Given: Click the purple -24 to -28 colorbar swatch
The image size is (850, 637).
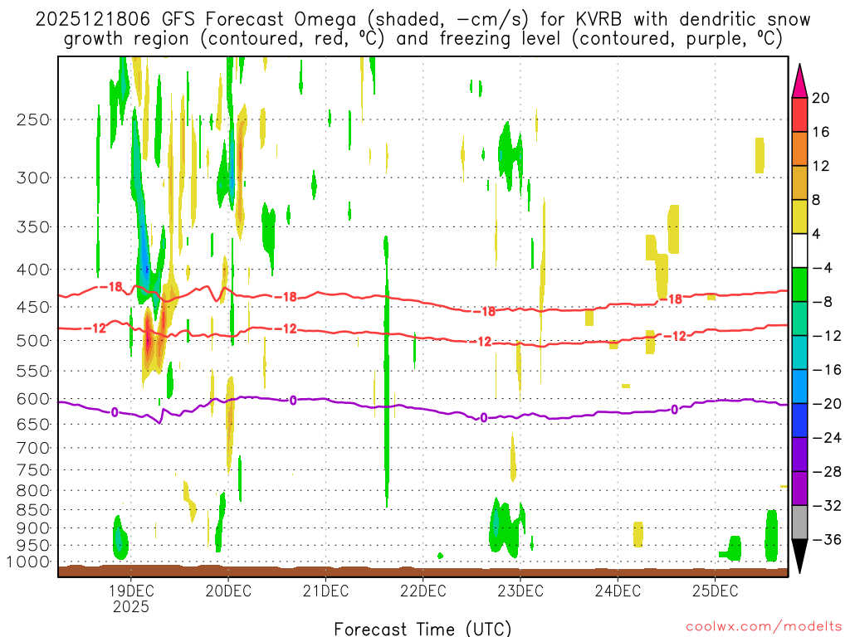Looking at the screenshot, I should click(799, 455).
